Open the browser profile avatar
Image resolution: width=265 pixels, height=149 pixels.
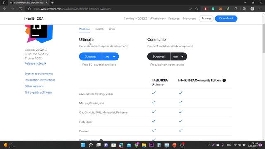[252, 9]
